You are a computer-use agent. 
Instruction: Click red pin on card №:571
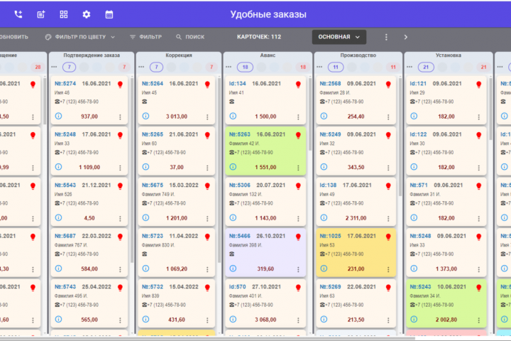(479, 186)
